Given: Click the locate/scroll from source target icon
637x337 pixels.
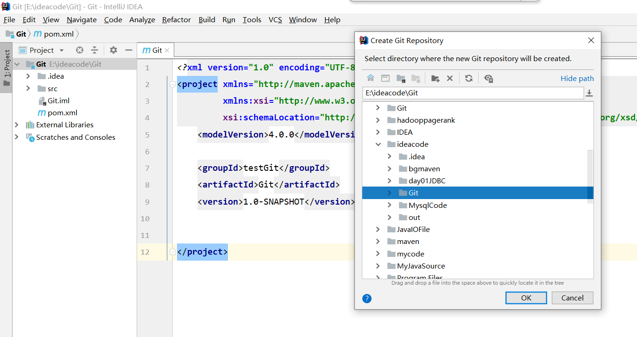Looking at the screenshot, I should [80, 50].
